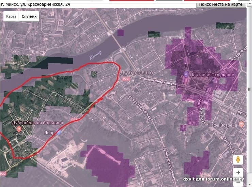Click the Дубровенская больница hospital pin
The width and height of the screenshot is (252, 187).
click(x=19, y=129)
